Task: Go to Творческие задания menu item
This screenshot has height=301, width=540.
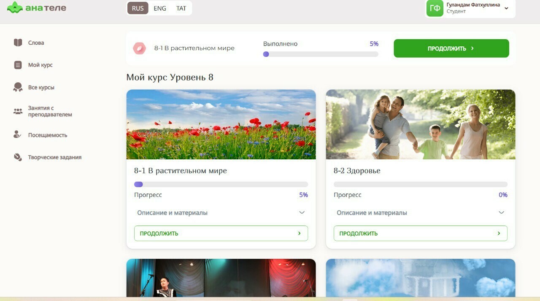Action: tap(54, 157)
